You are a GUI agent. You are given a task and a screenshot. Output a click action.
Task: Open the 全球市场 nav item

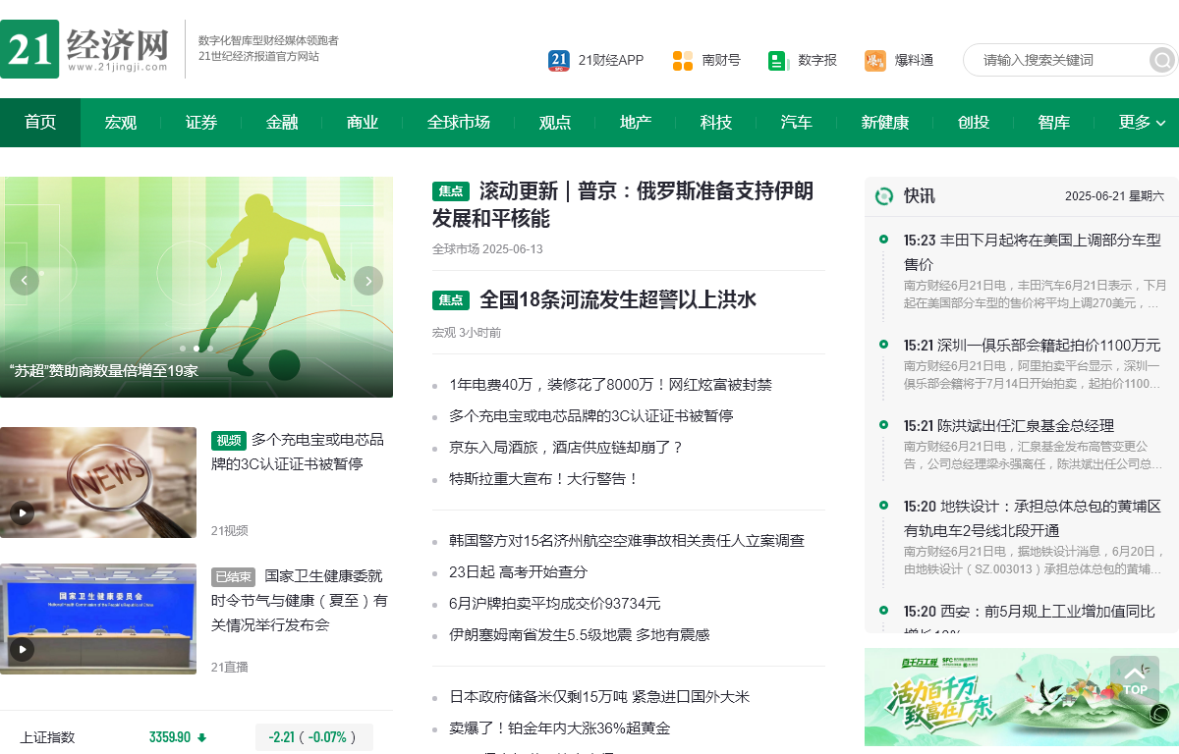tap(459, 123)
